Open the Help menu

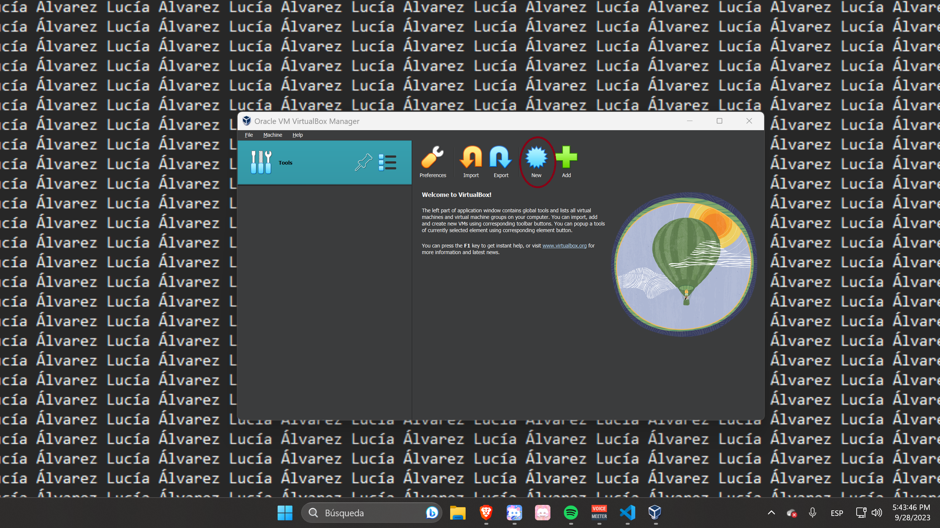[x=297, y=135]
